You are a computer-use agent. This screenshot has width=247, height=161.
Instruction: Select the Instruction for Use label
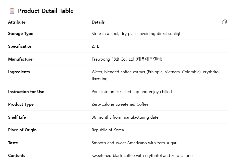tap(26, 92)
